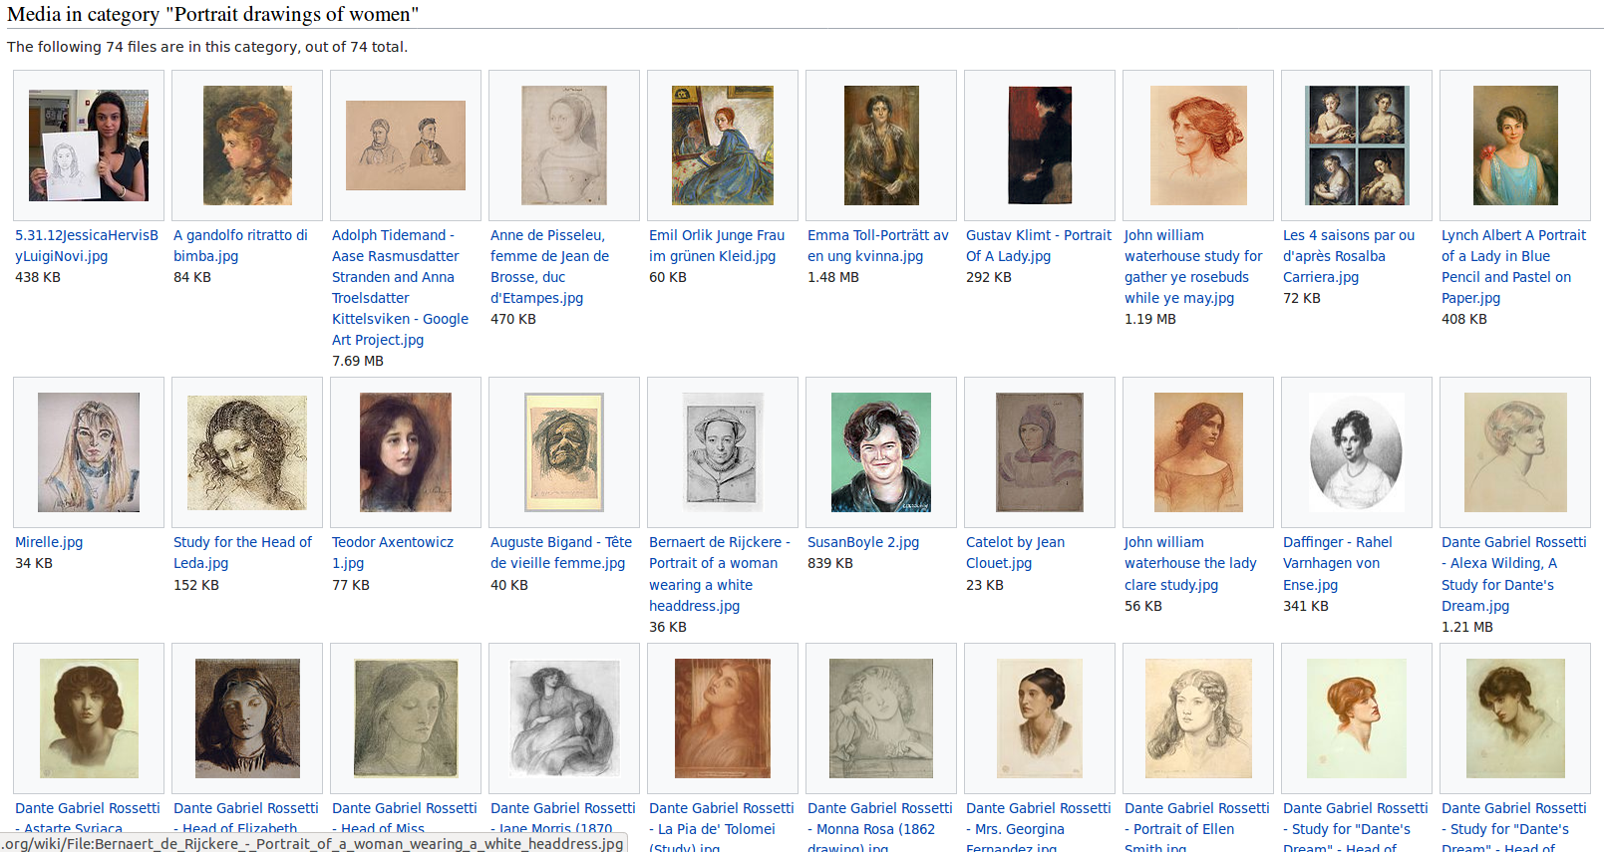Open Rossetti Mrs. Georgina Fernandez thumbnail

click(1040, 718)
